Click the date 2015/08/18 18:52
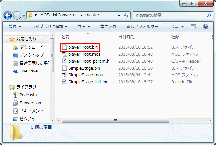 (x=135, y=47)
